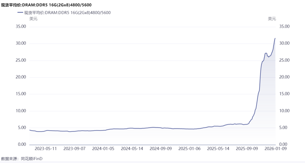Select the 20.00 label on the right axis

click(x=284, y=77)
